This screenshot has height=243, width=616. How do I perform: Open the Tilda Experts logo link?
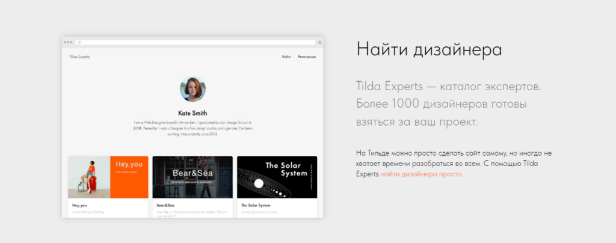click(x=79, y=57)
